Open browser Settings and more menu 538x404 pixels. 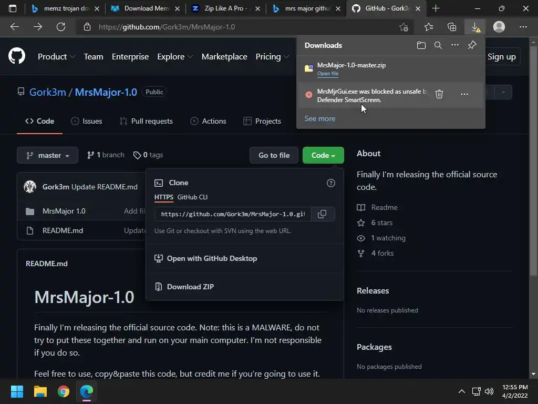(523, 27)
